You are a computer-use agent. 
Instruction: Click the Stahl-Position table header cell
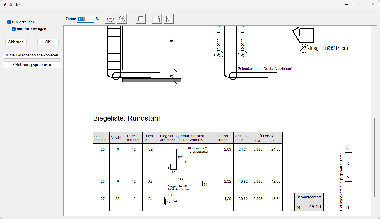point(101,138)
